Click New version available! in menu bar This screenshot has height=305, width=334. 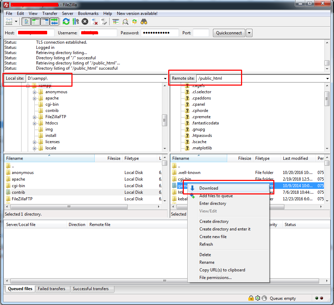(x=137, y=14)
